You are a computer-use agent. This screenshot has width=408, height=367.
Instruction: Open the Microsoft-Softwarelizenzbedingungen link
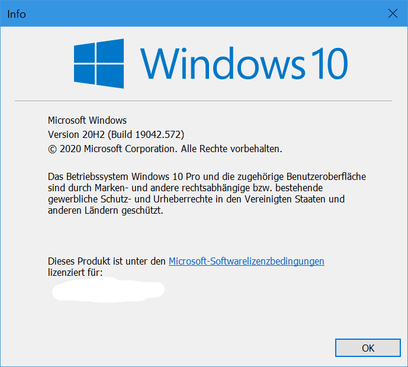[246, 261]
